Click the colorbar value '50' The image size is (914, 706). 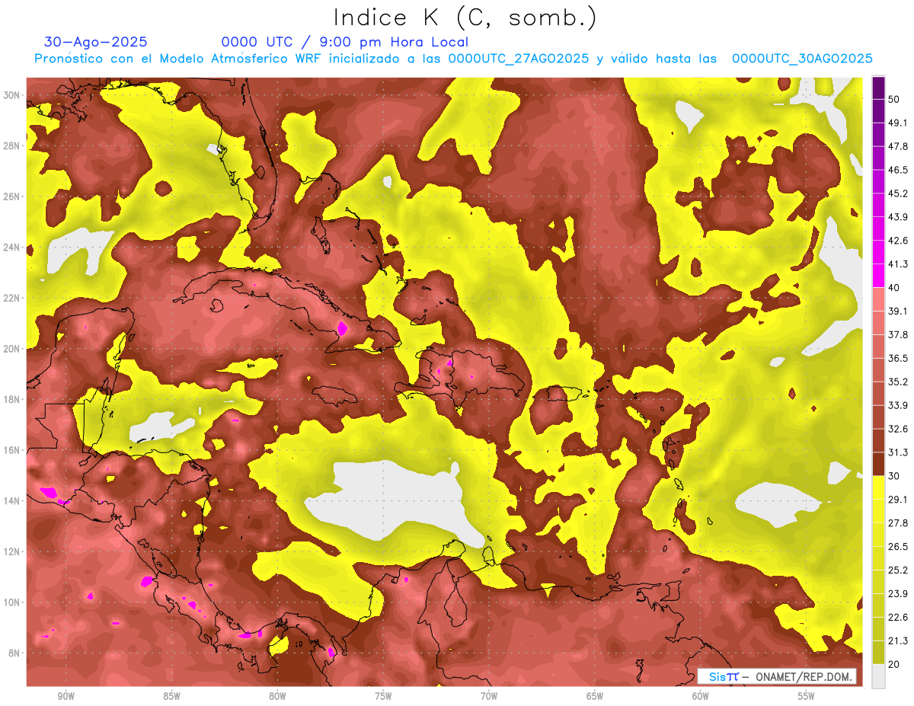pos(894,100)
